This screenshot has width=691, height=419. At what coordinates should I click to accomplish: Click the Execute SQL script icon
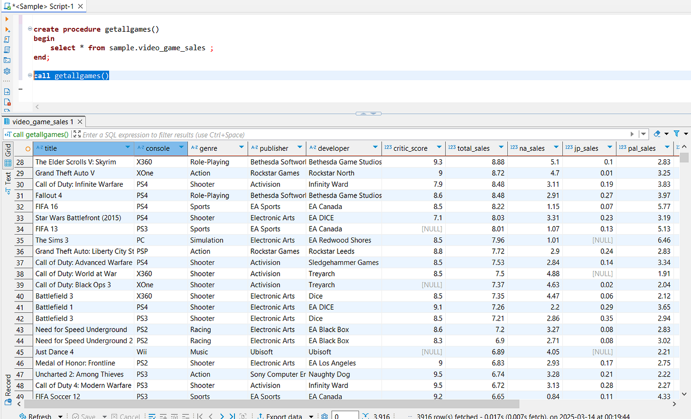click(7, 40)
